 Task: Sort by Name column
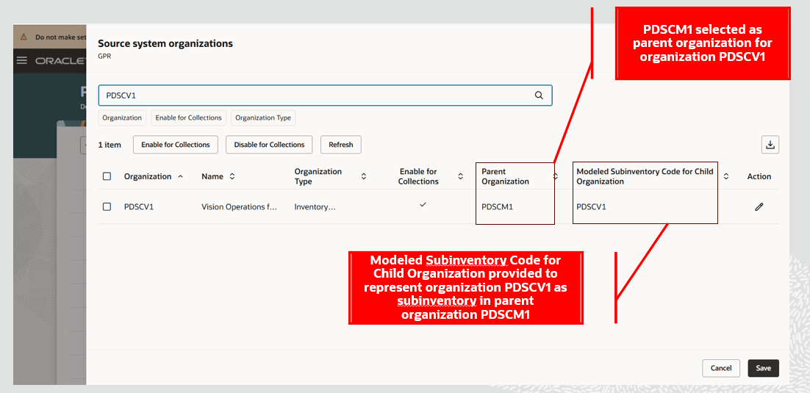point(232,176)
